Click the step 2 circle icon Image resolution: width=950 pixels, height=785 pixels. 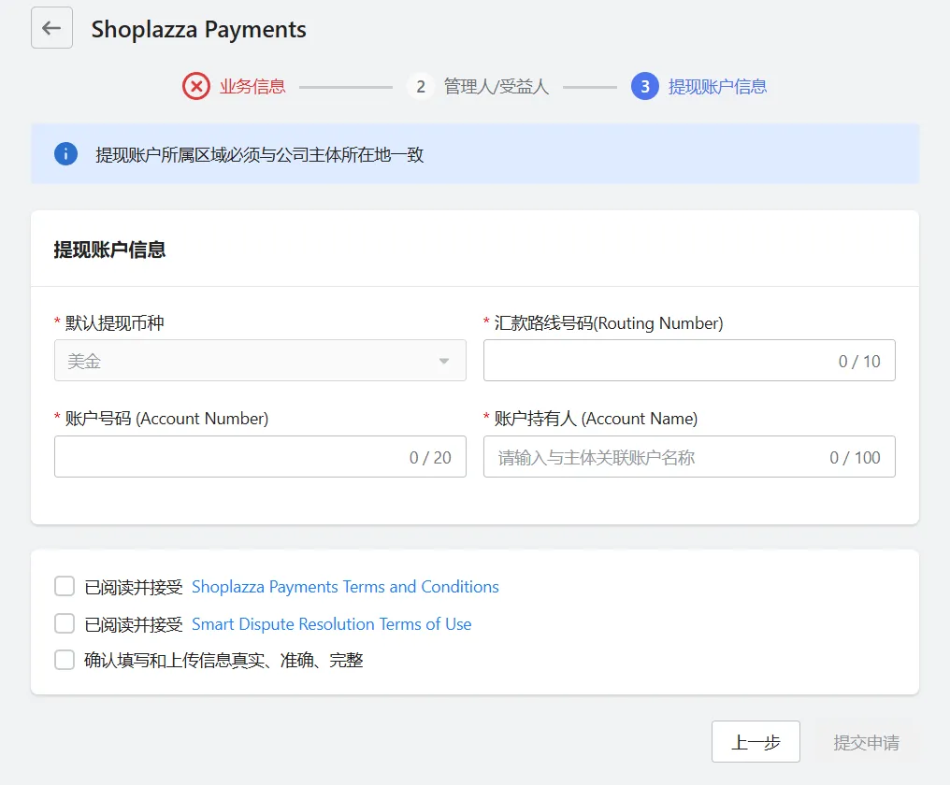point(421,87)
